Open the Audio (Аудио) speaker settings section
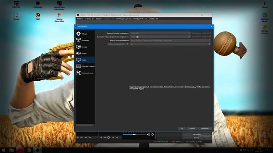Image resolution: width=273 pixels, height=153 pixels. (x=85, y=53)
